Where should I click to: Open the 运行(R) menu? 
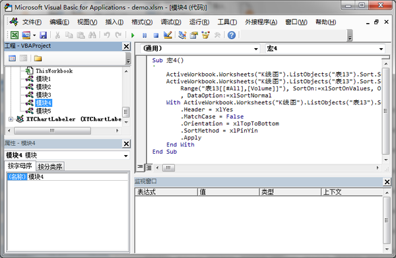coord(199,22)
